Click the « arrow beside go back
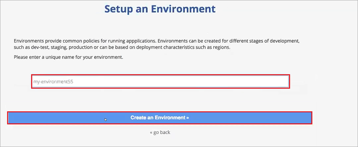The image size is (358, 147). click(x=151, y=133)
